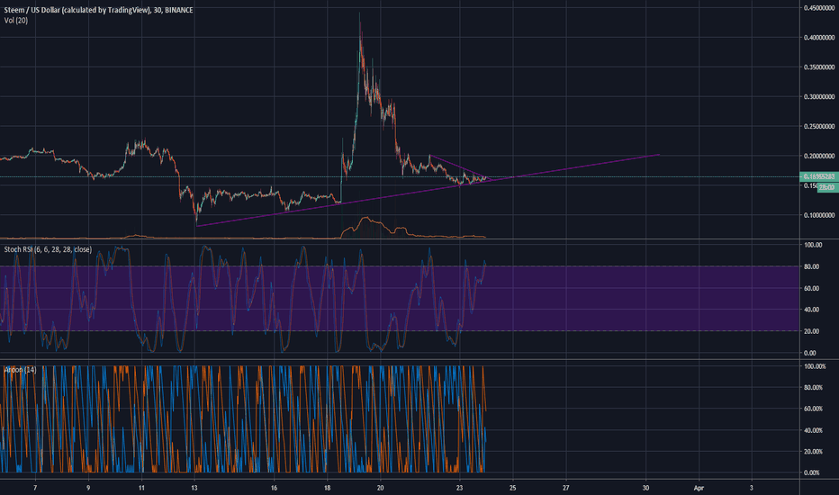Select the 0.10000000 price axis label

click(x=818, y=215)
